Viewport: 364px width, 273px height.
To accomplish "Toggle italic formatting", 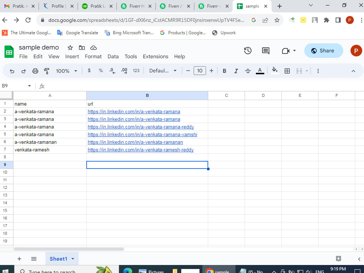I will [236, 71].
